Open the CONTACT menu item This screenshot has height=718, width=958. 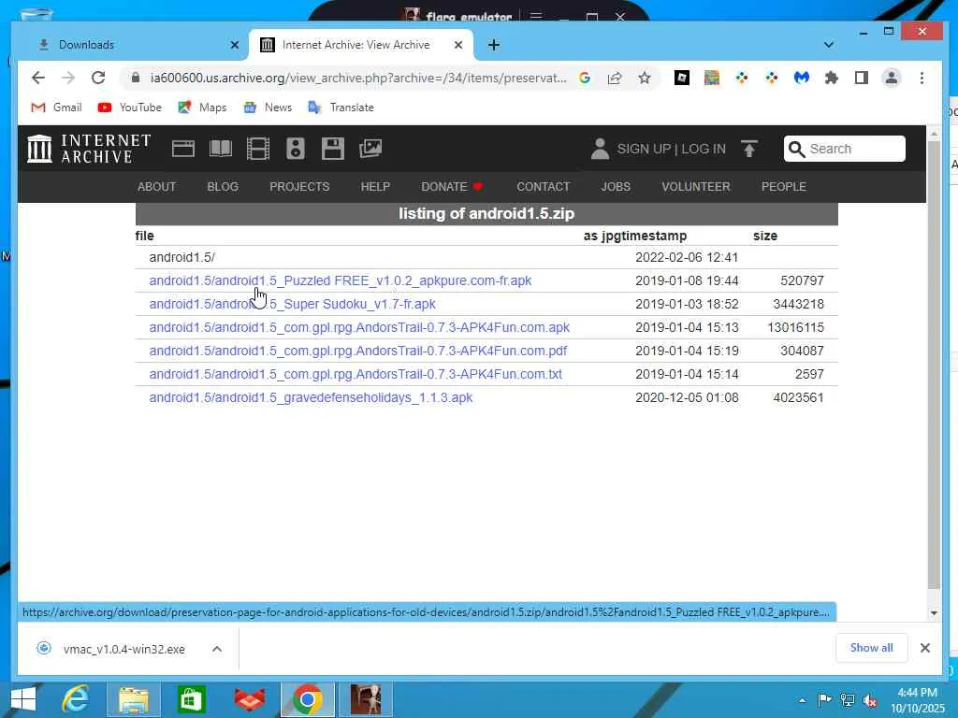(x=544, y=187)
